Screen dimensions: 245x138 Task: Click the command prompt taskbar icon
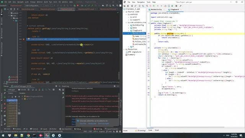34,135
